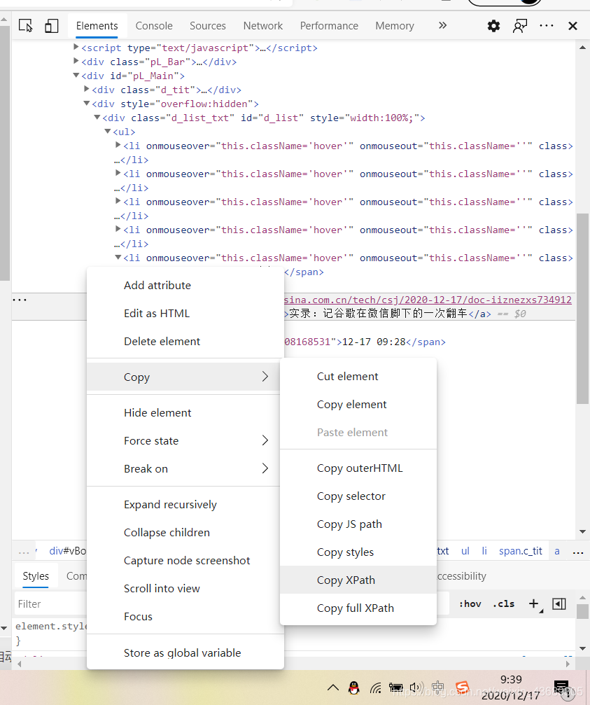
Task: Collapse the div id pL_Main node
Action: coord(76,75)
